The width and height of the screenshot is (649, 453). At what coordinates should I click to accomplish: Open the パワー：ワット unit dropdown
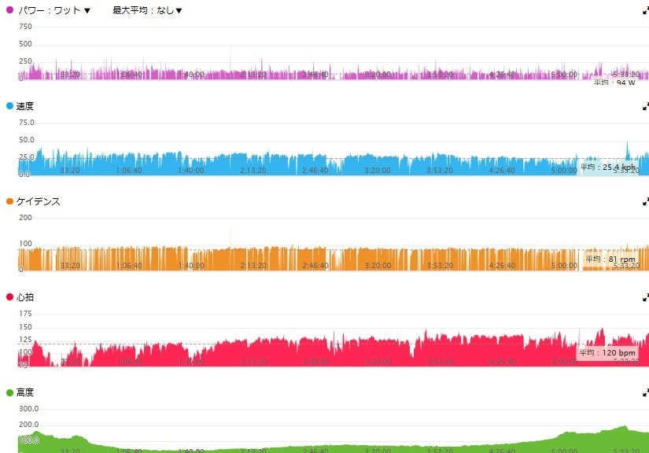click(x=54, y=10)
